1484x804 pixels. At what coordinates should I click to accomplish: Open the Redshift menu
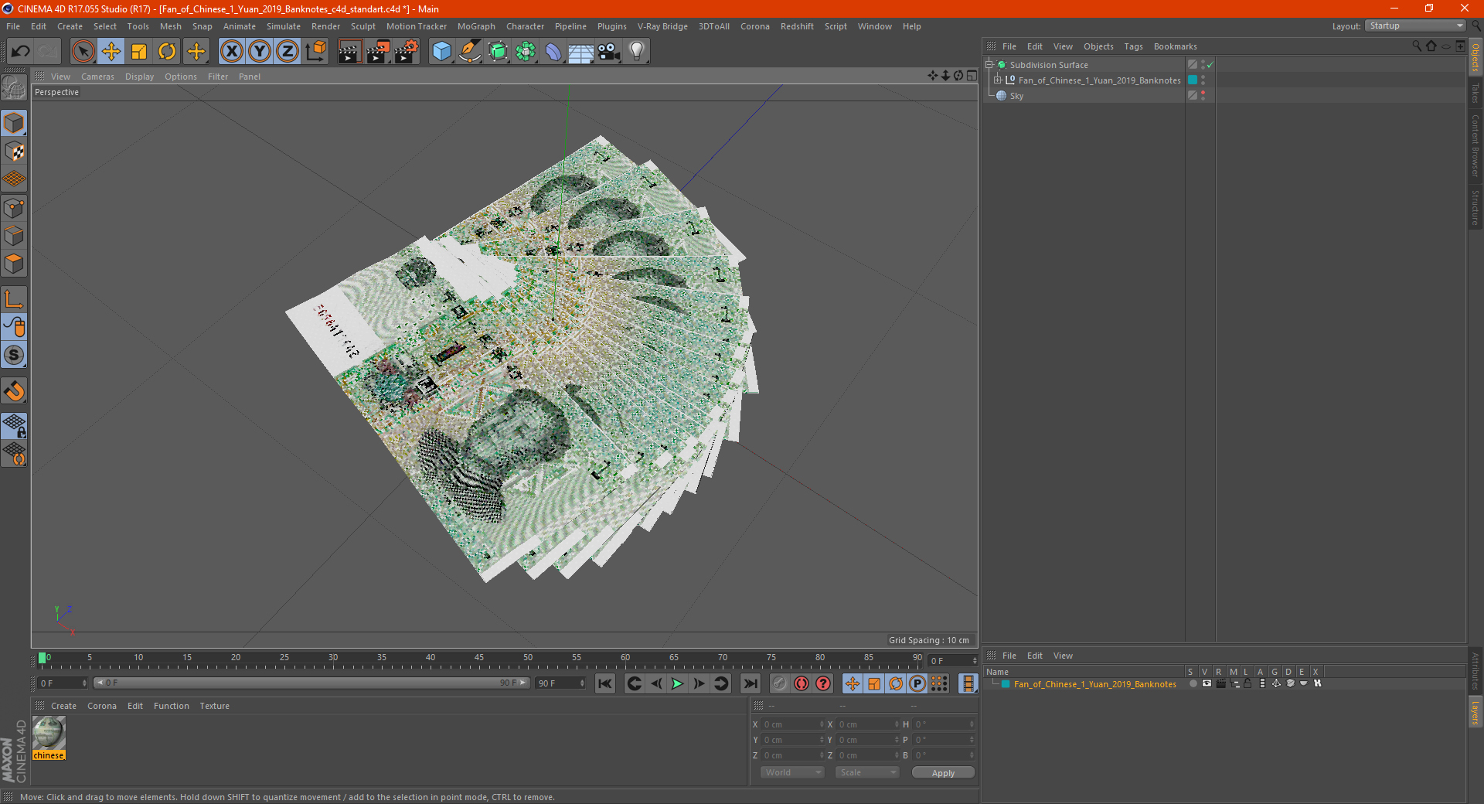[797, 26]
